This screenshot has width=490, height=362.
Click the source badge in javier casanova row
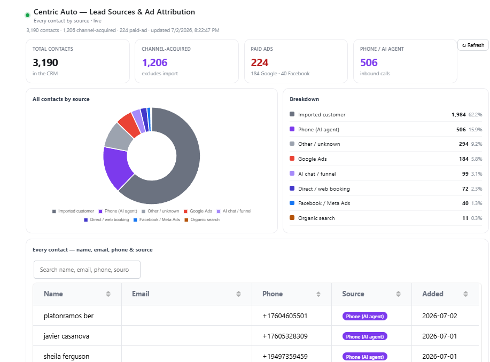point(364,337)
